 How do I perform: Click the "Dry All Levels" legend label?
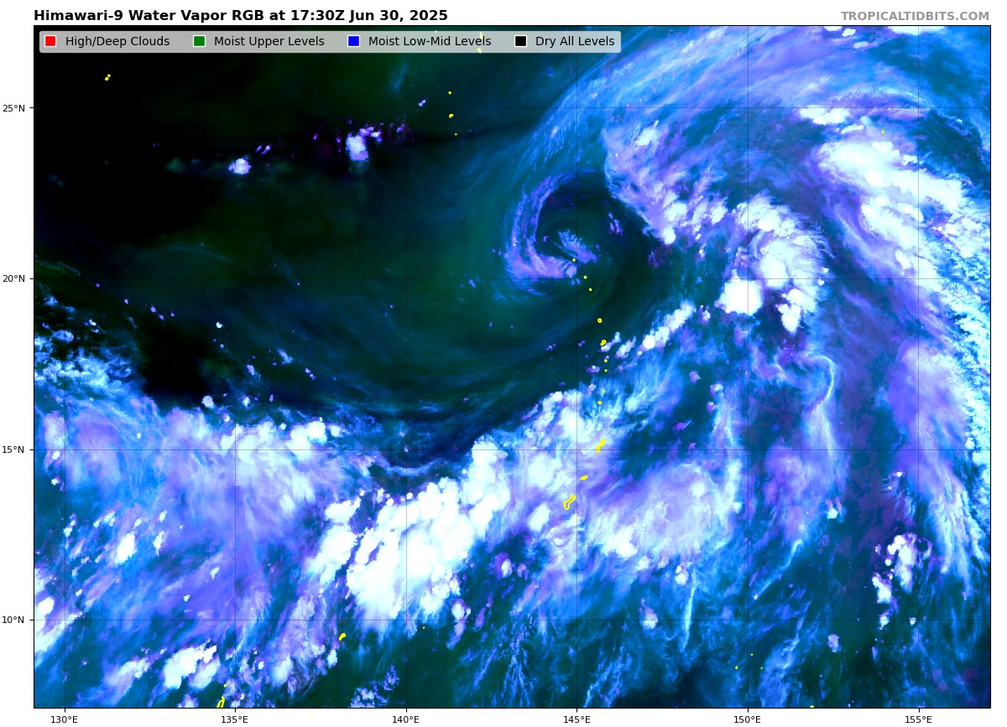575,41
